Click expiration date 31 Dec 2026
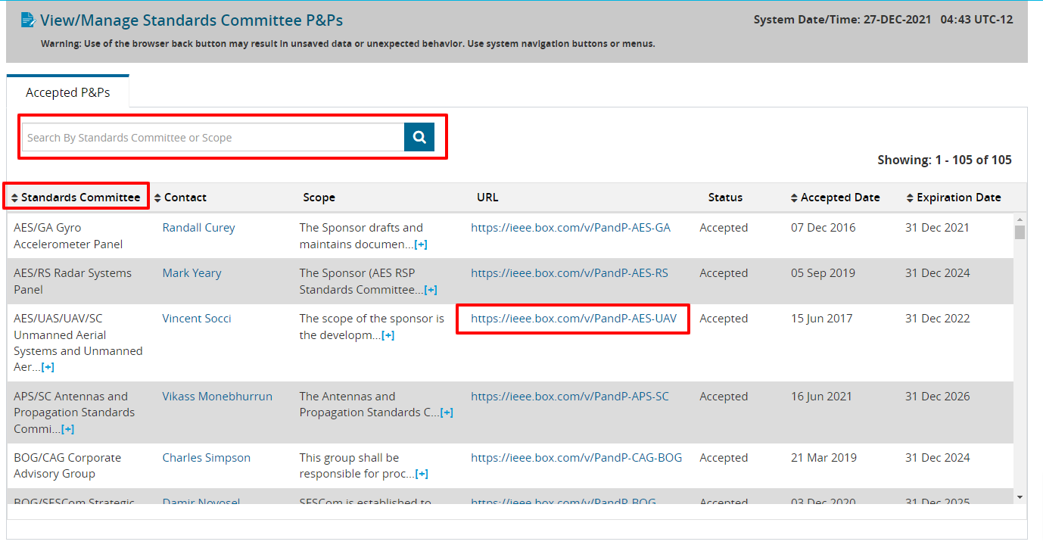The width and height of the screenshot is (1043, 554). [937, 397]
